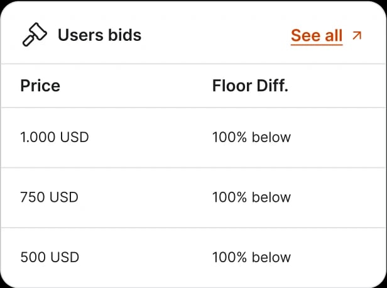Open the See all link
Screen dimensions: 387x288
(x=317, y=35)
